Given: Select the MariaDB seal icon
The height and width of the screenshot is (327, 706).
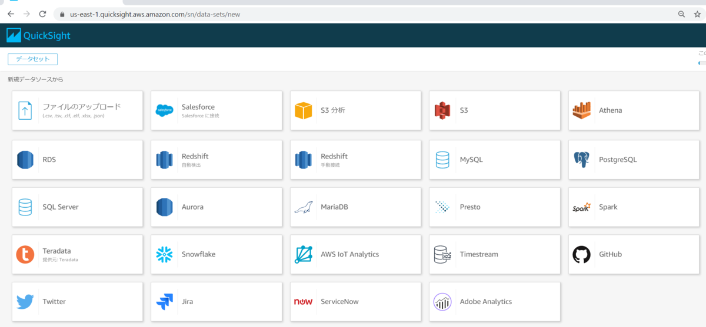Looking at the screenshot, I should [x=303, y=207].
